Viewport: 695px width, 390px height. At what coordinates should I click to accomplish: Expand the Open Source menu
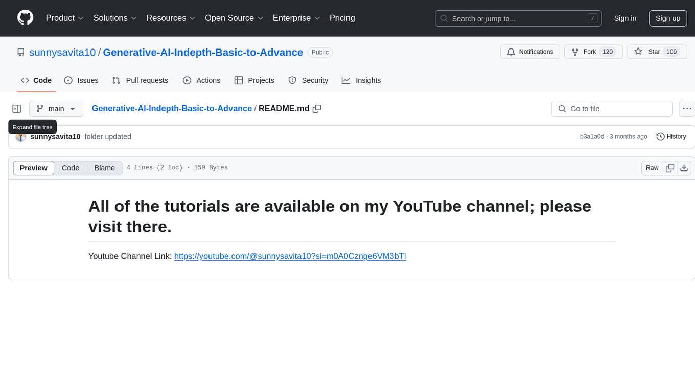pyautogui.click(x=234, y=18)
